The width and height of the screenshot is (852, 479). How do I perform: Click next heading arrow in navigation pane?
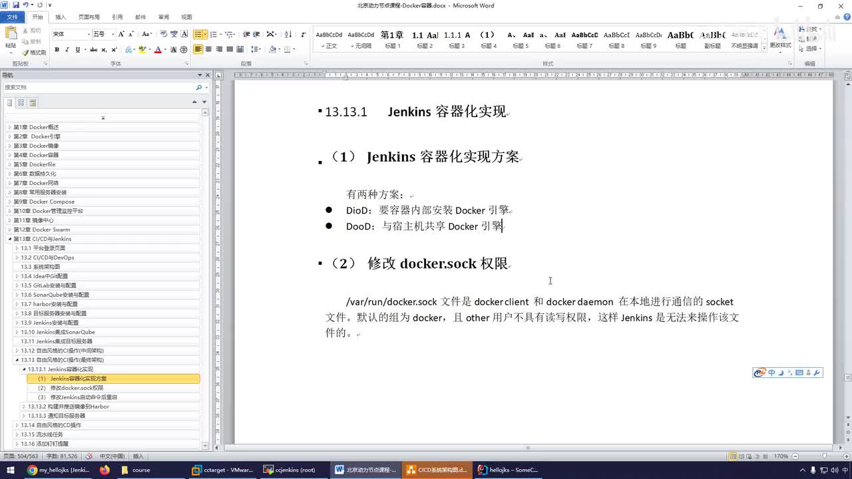(x=204, y=102)
